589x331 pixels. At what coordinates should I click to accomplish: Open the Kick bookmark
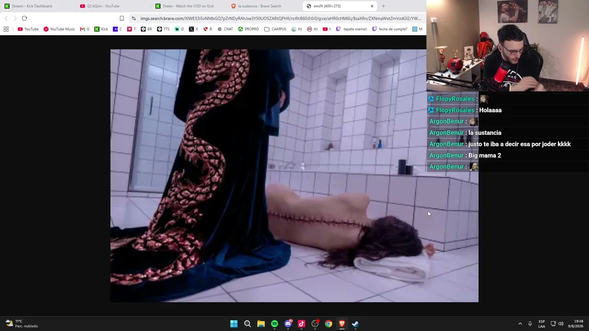[101, 29]
